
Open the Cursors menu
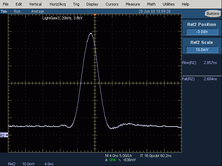point(112,4)
